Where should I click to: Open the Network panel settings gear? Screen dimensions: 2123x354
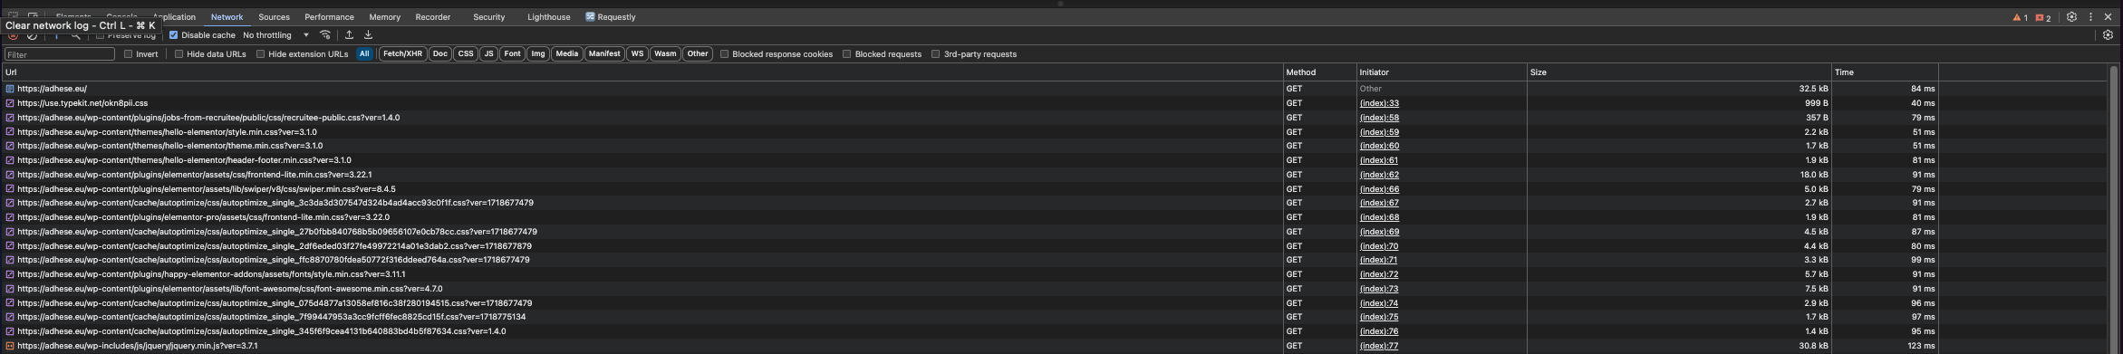pyautogui.click(x=2108, y=35)
